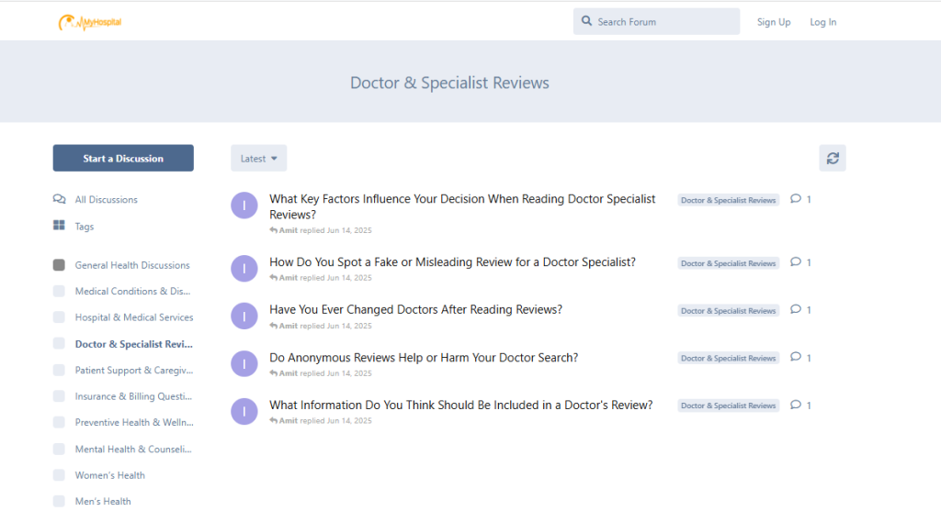Click the avatar beside the Anonymous Reviews discussion
This screenshot has height=511, width=941.
pos(244,364)
